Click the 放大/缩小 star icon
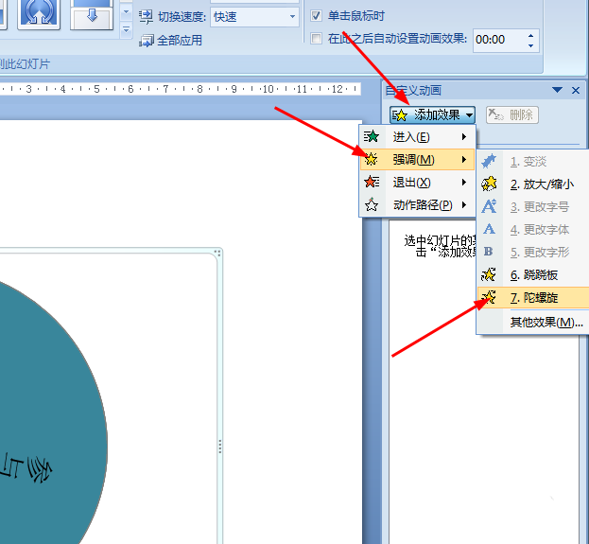This screenshot has height=544, width=589. tap(489, 184)
